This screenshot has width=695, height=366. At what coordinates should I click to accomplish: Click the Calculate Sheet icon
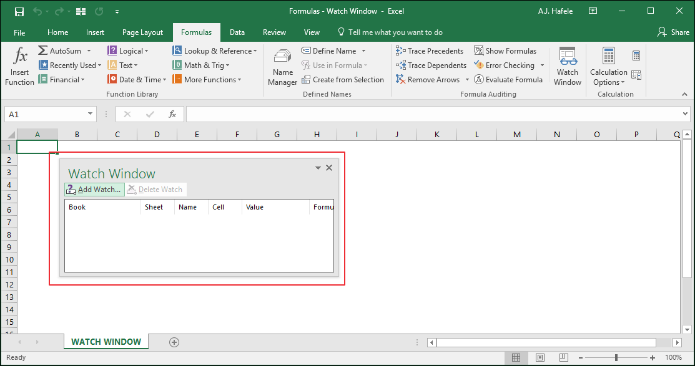[636, 75]
